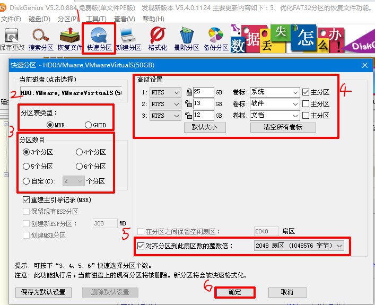Choose 3个分区 option
Image resolution: width=375 pixels, height=305 pixels.
point(38,152)
